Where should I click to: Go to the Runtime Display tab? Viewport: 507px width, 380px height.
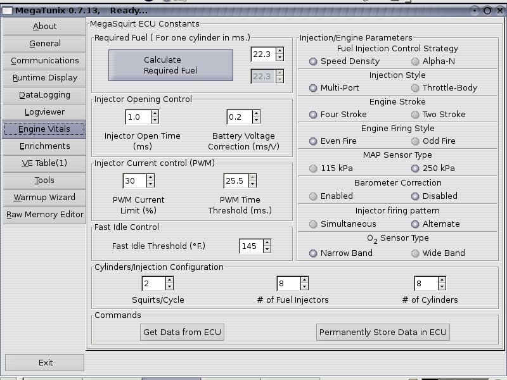[x=44, y=77]
